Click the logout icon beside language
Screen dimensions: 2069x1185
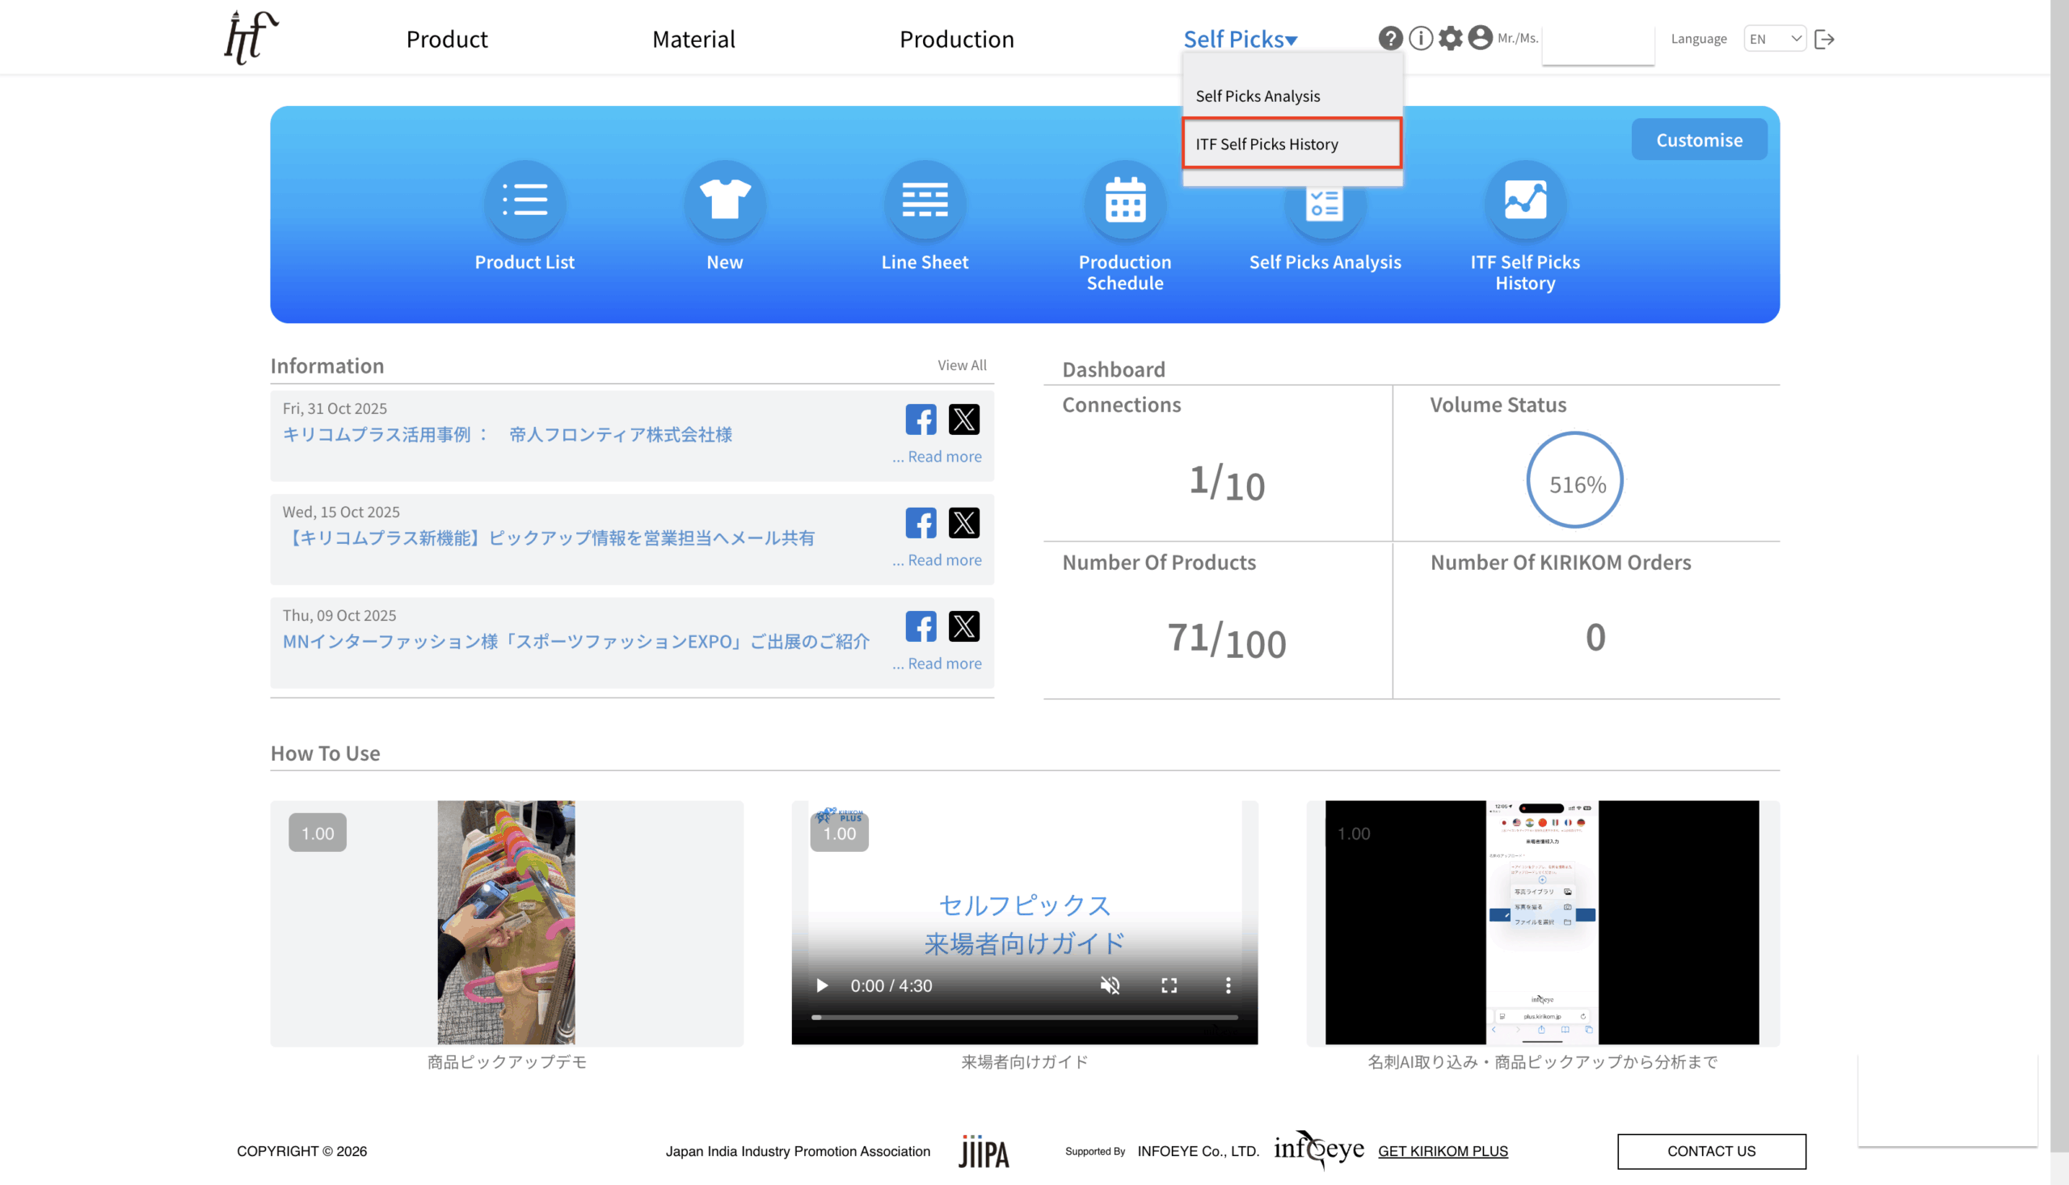coord(1824,39)
